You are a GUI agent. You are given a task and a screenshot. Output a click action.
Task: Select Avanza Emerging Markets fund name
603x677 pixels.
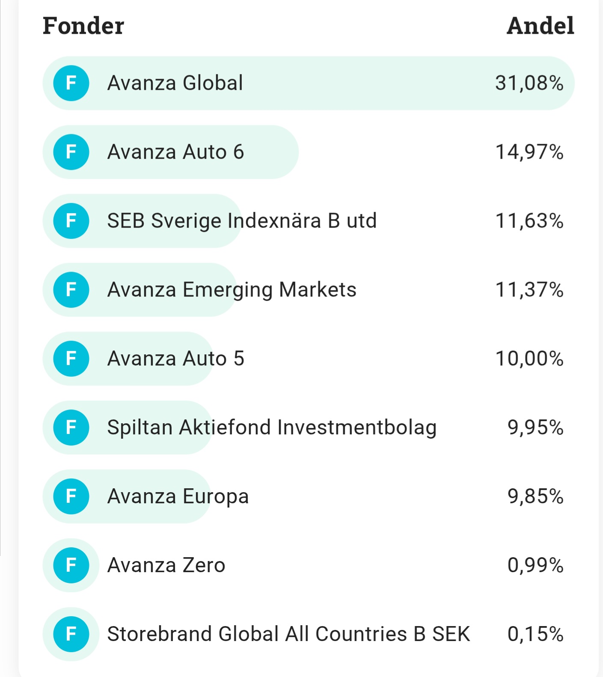[232, 290]
